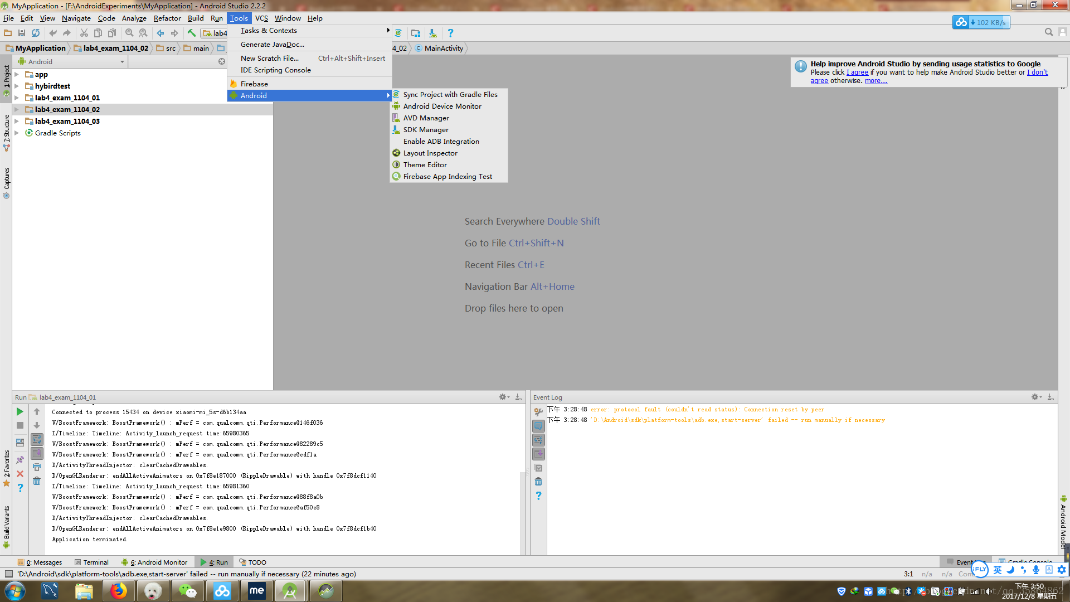Switch to 6: Android Monitor tab
Image resolution: width=1070 pixels, height=602 pixels.
[x=154, y=562]
